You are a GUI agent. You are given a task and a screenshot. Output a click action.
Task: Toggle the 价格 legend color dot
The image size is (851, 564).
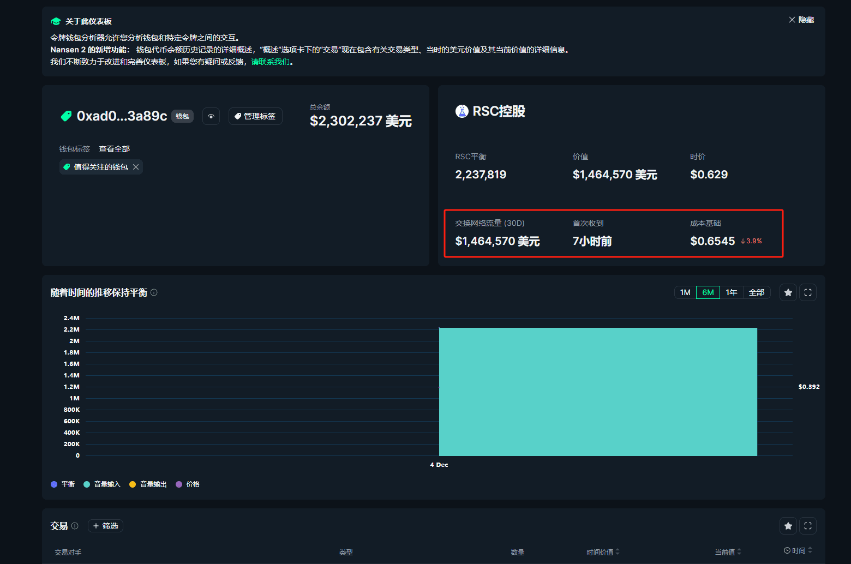point(179,484)
